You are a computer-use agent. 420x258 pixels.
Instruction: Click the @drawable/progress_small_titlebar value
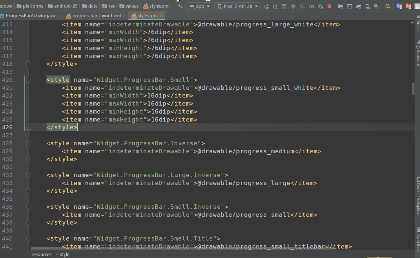tap(261, 247)
